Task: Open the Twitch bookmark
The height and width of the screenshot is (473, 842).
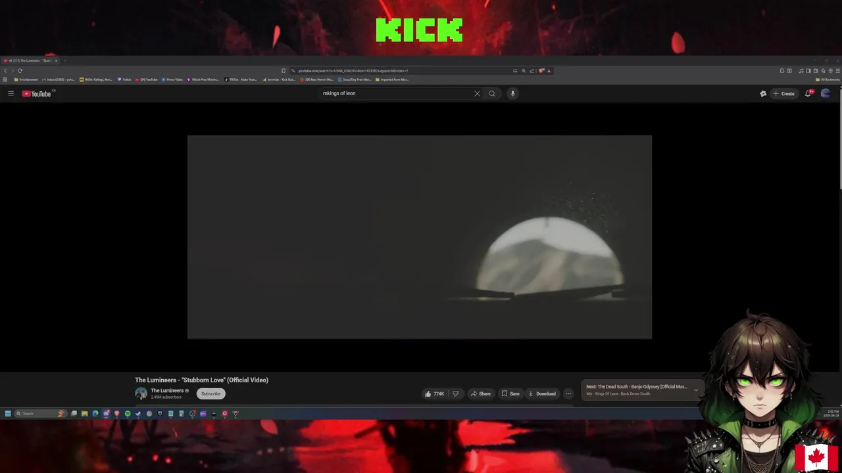Action: 125,79
